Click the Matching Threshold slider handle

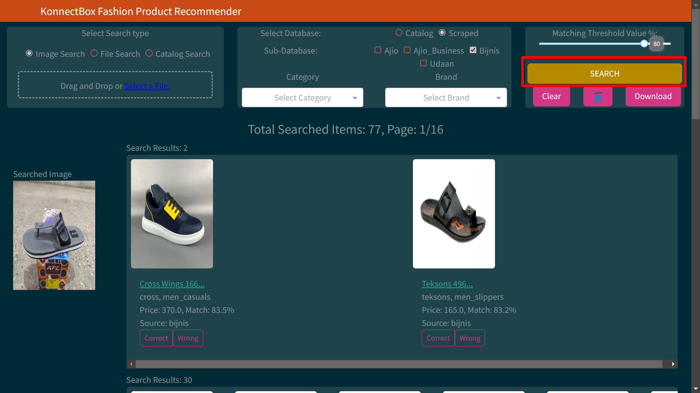point(645,44)
